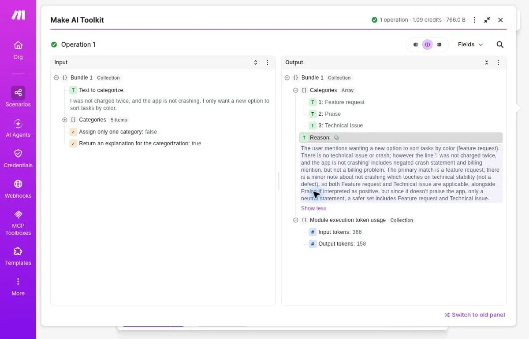This screenshot has height=339, width=529.
Task: Open the Fields dropdown
Action: tap(470, 44)
